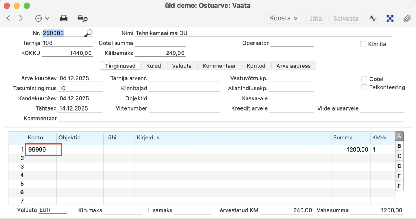Open print preview icon
Viewport: 416px width, 219px height.
tap(82, 18)
